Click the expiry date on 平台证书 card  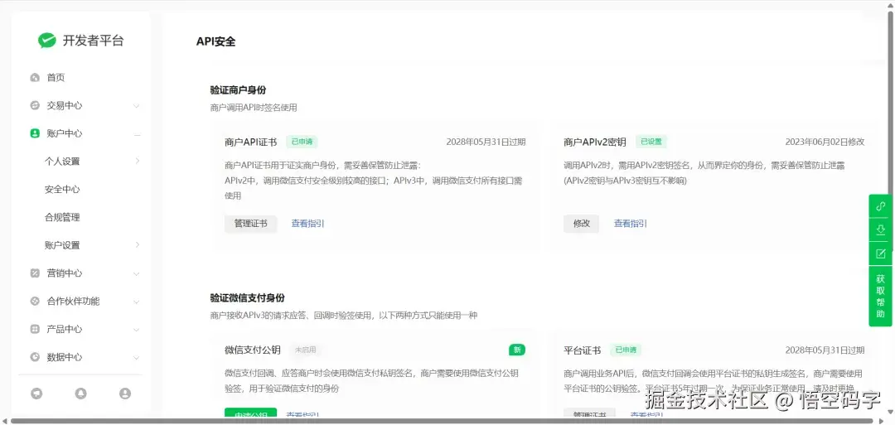tap(825, 350)
